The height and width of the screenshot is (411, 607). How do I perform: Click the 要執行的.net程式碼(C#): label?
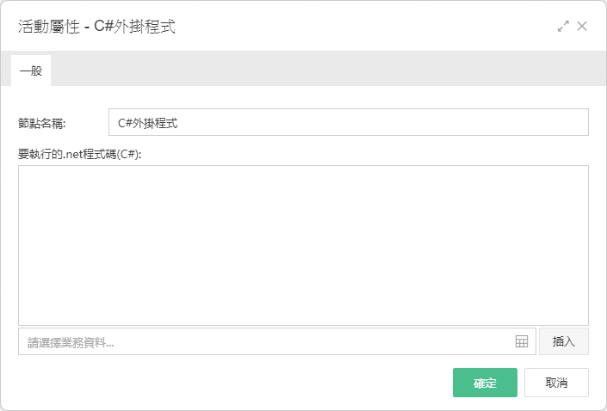[80, 154]
